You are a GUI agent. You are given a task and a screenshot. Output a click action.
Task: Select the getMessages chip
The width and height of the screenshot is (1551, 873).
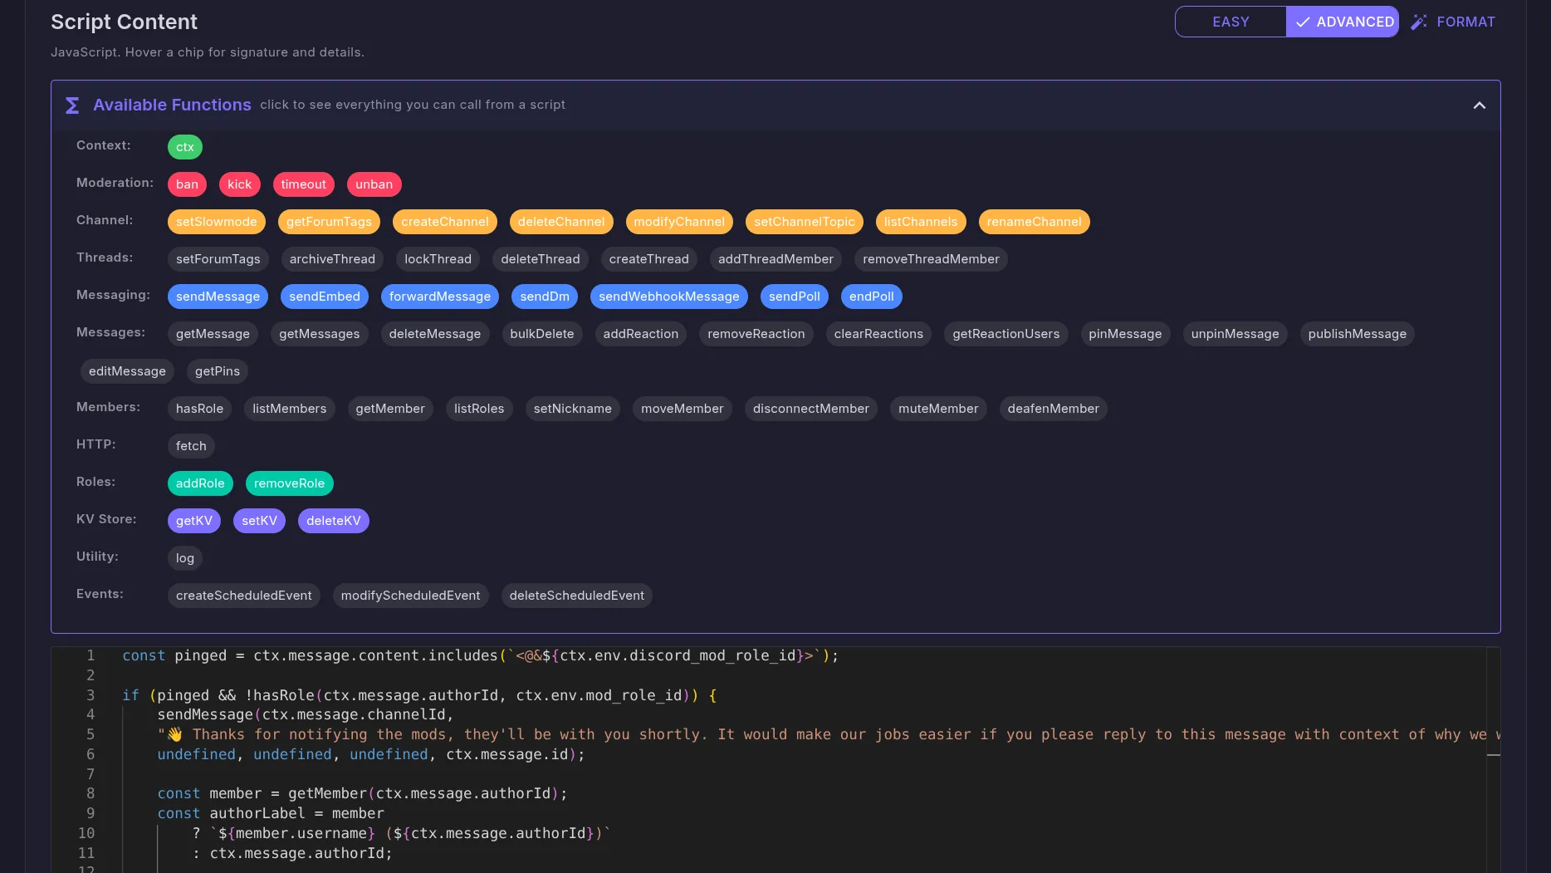320,334
